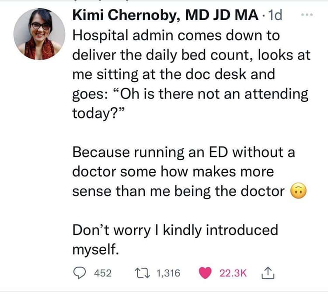View the 452 replies count
The width and height of the screenshot is (328, 301).
(103, 273)
